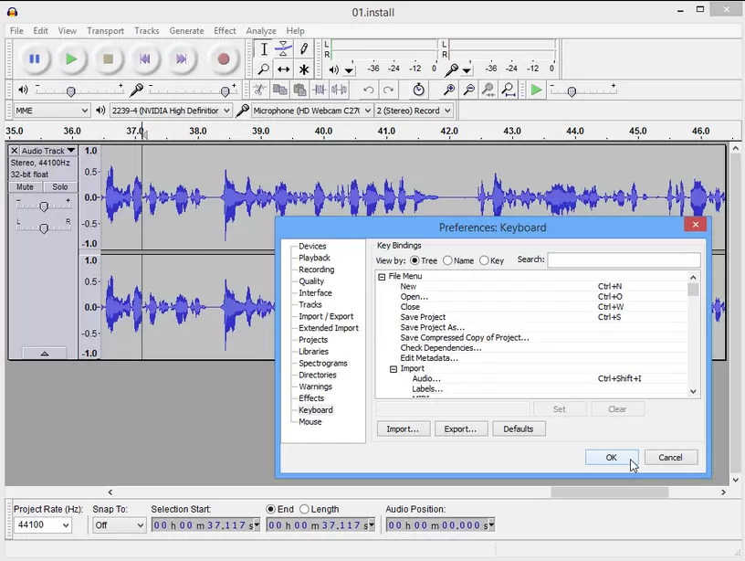Select the Selection (I-beam) tool

coord(264,49)
